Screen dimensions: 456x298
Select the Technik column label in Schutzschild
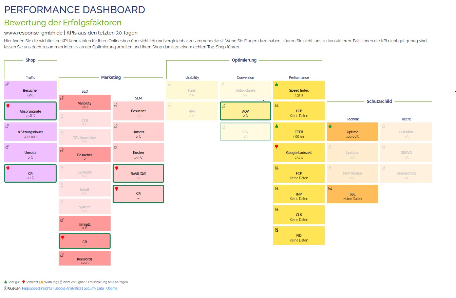353,119
